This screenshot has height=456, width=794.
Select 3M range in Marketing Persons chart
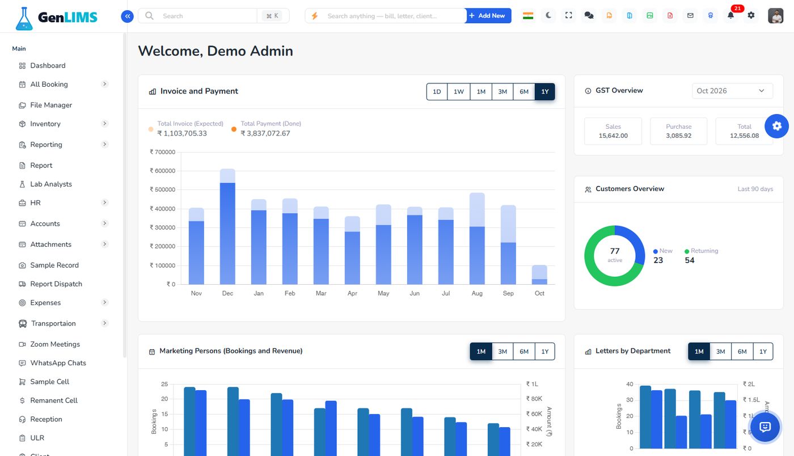502,352
